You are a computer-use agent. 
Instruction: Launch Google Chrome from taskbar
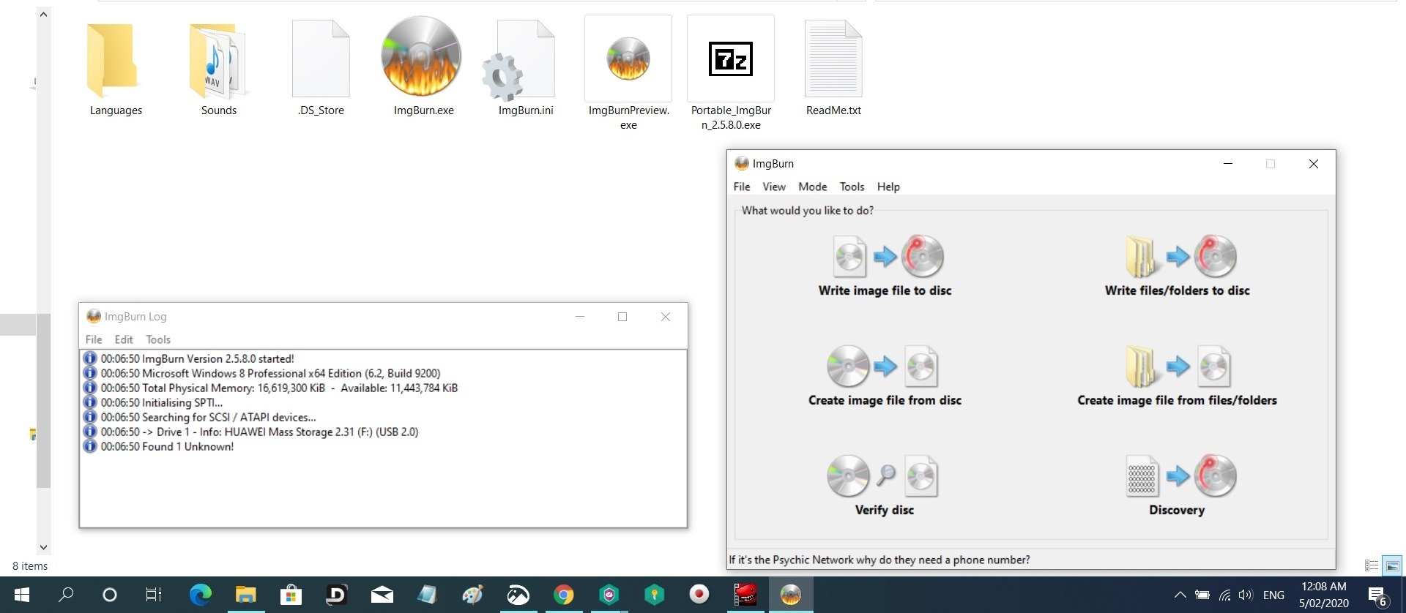coord(563,595)
